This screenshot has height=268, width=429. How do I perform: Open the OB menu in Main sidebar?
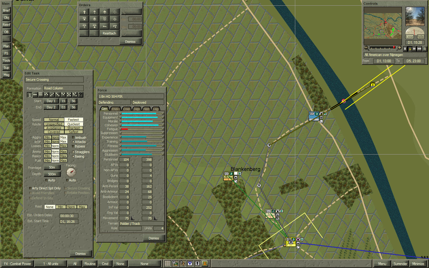point(6,32)
